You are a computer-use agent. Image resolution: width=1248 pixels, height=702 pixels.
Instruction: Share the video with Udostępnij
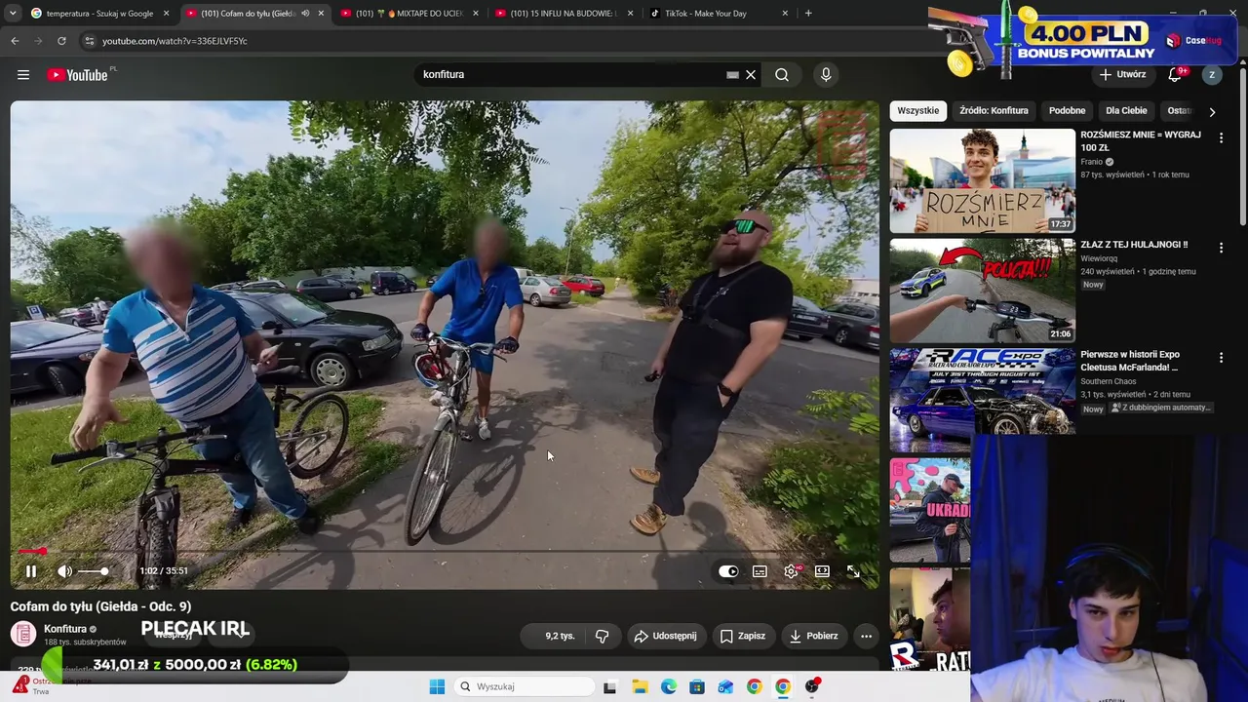pyautogui.click(x=665, y=636)
